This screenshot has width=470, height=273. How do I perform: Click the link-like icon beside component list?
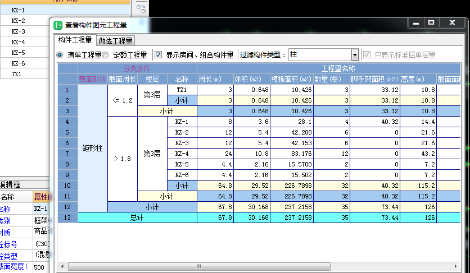coord(141,9)
